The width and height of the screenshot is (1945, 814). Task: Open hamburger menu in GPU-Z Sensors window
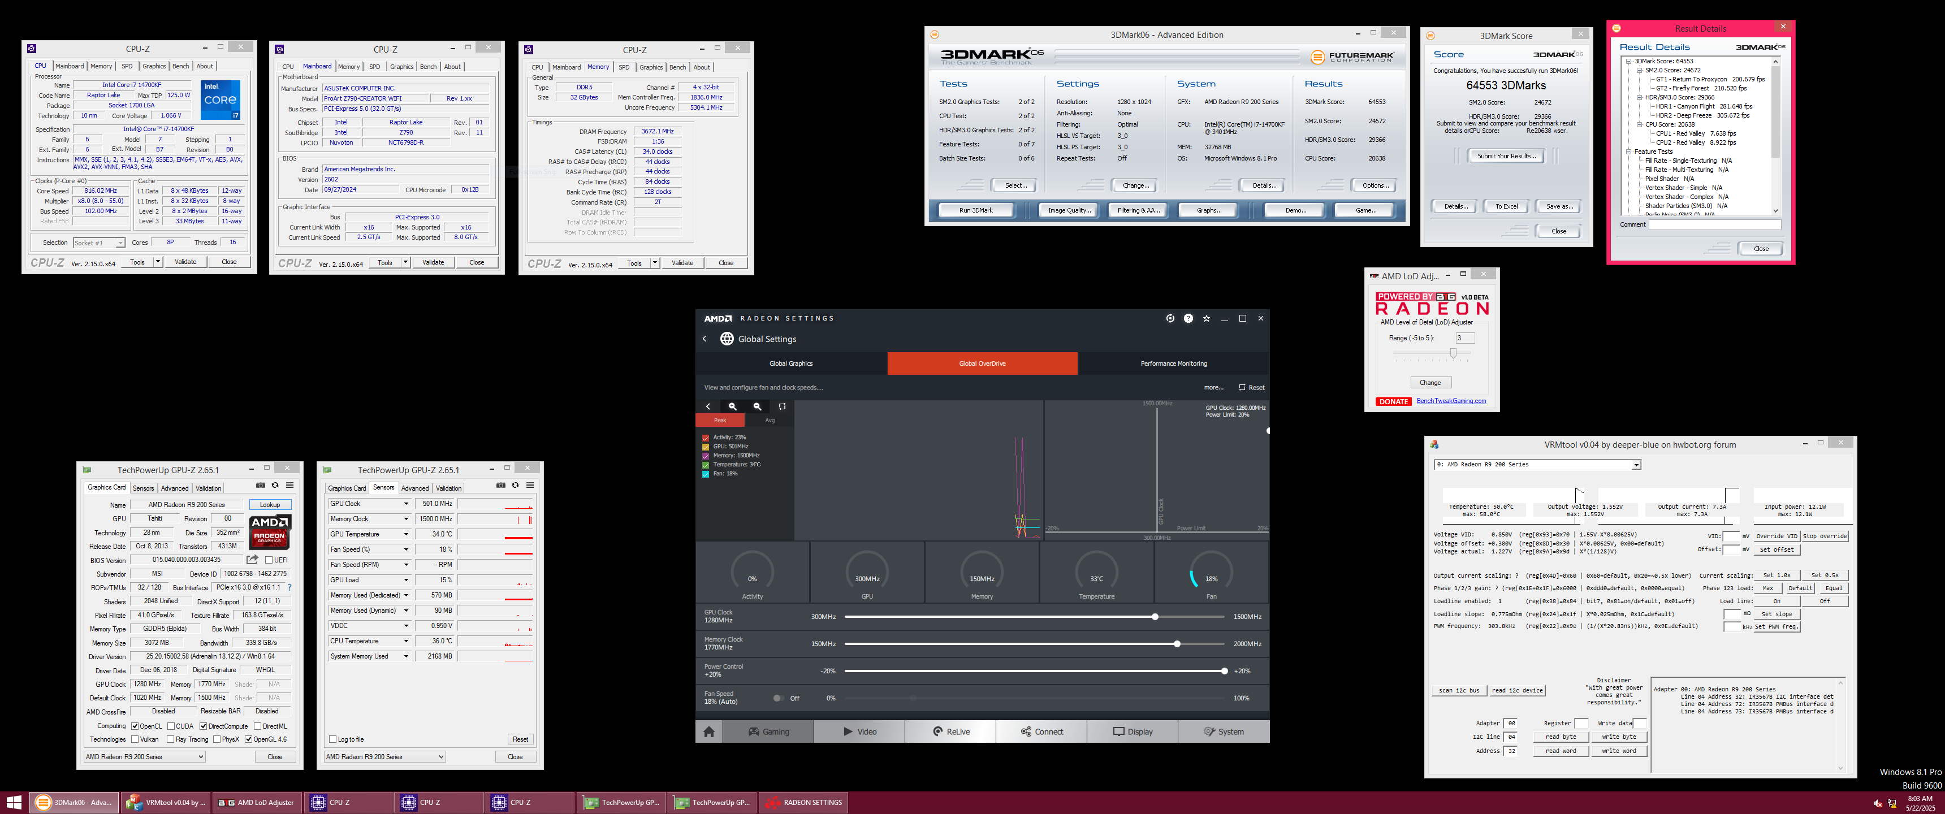tap(529, 485)
